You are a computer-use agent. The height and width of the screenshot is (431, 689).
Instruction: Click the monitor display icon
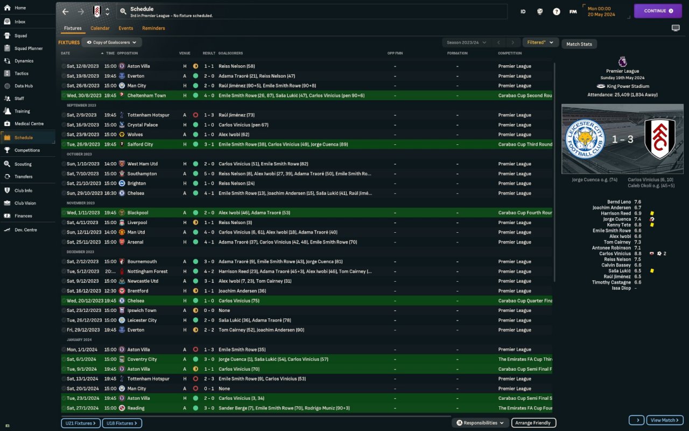pos(676,28)
